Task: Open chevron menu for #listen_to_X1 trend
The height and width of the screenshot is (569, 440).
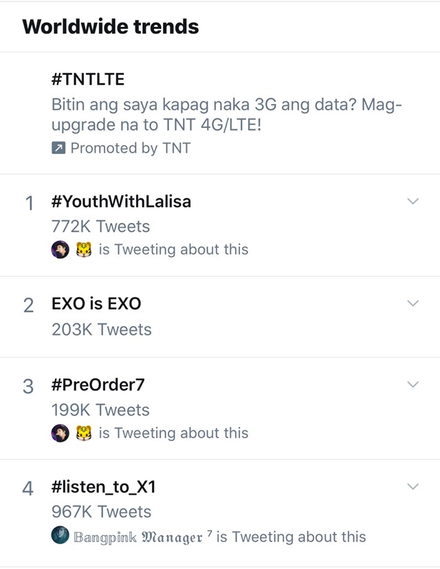Action: pyautogui.click(x=413, y=486)
